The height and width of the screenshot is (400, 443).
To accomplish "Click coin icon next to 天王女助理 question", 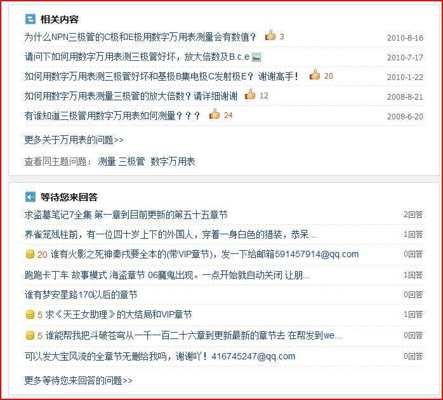I will pos(30,314).
